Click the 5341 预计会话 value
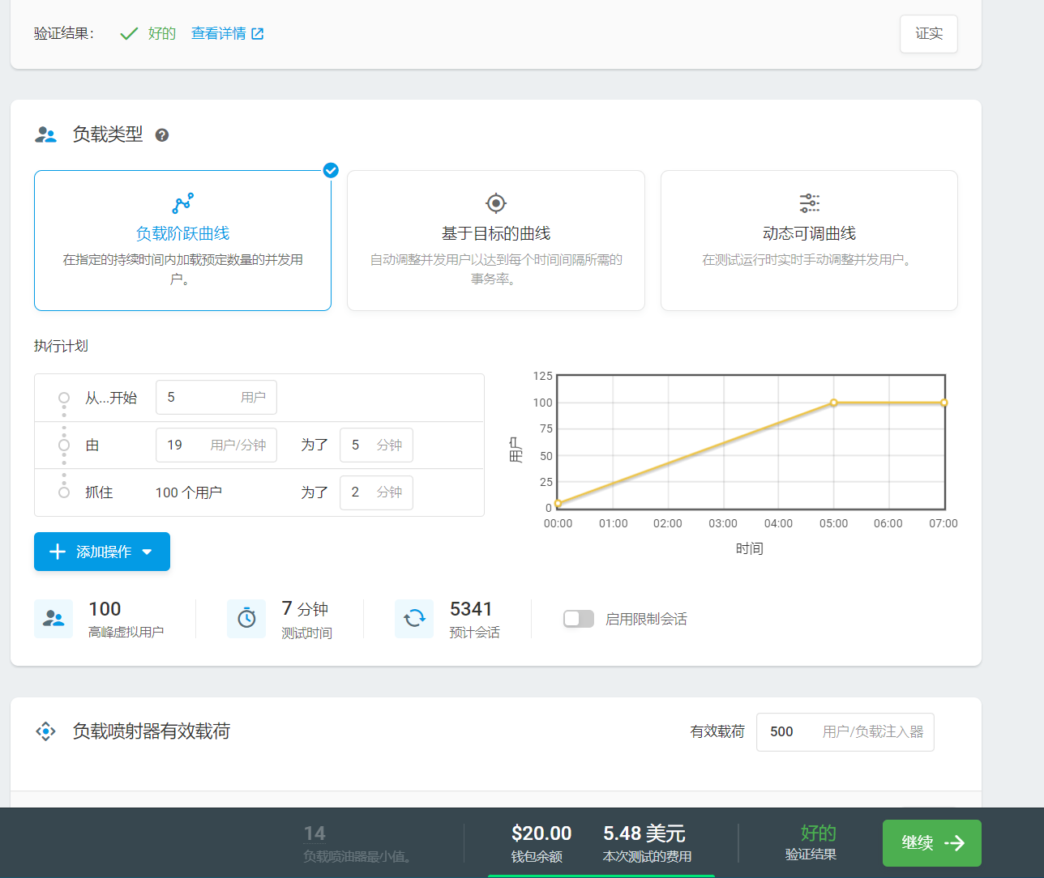This screenshot has width=1044, height=878. point(471,609)
